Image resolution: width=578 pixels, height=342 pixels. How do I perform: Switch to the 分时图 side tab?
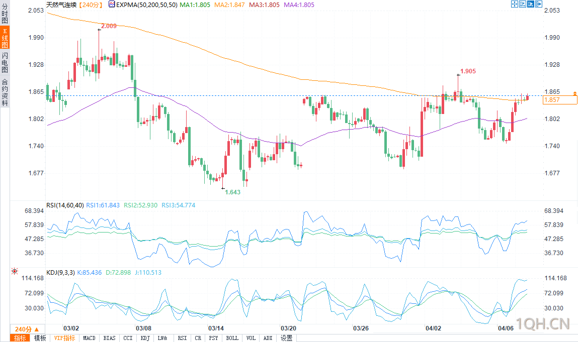5,13
